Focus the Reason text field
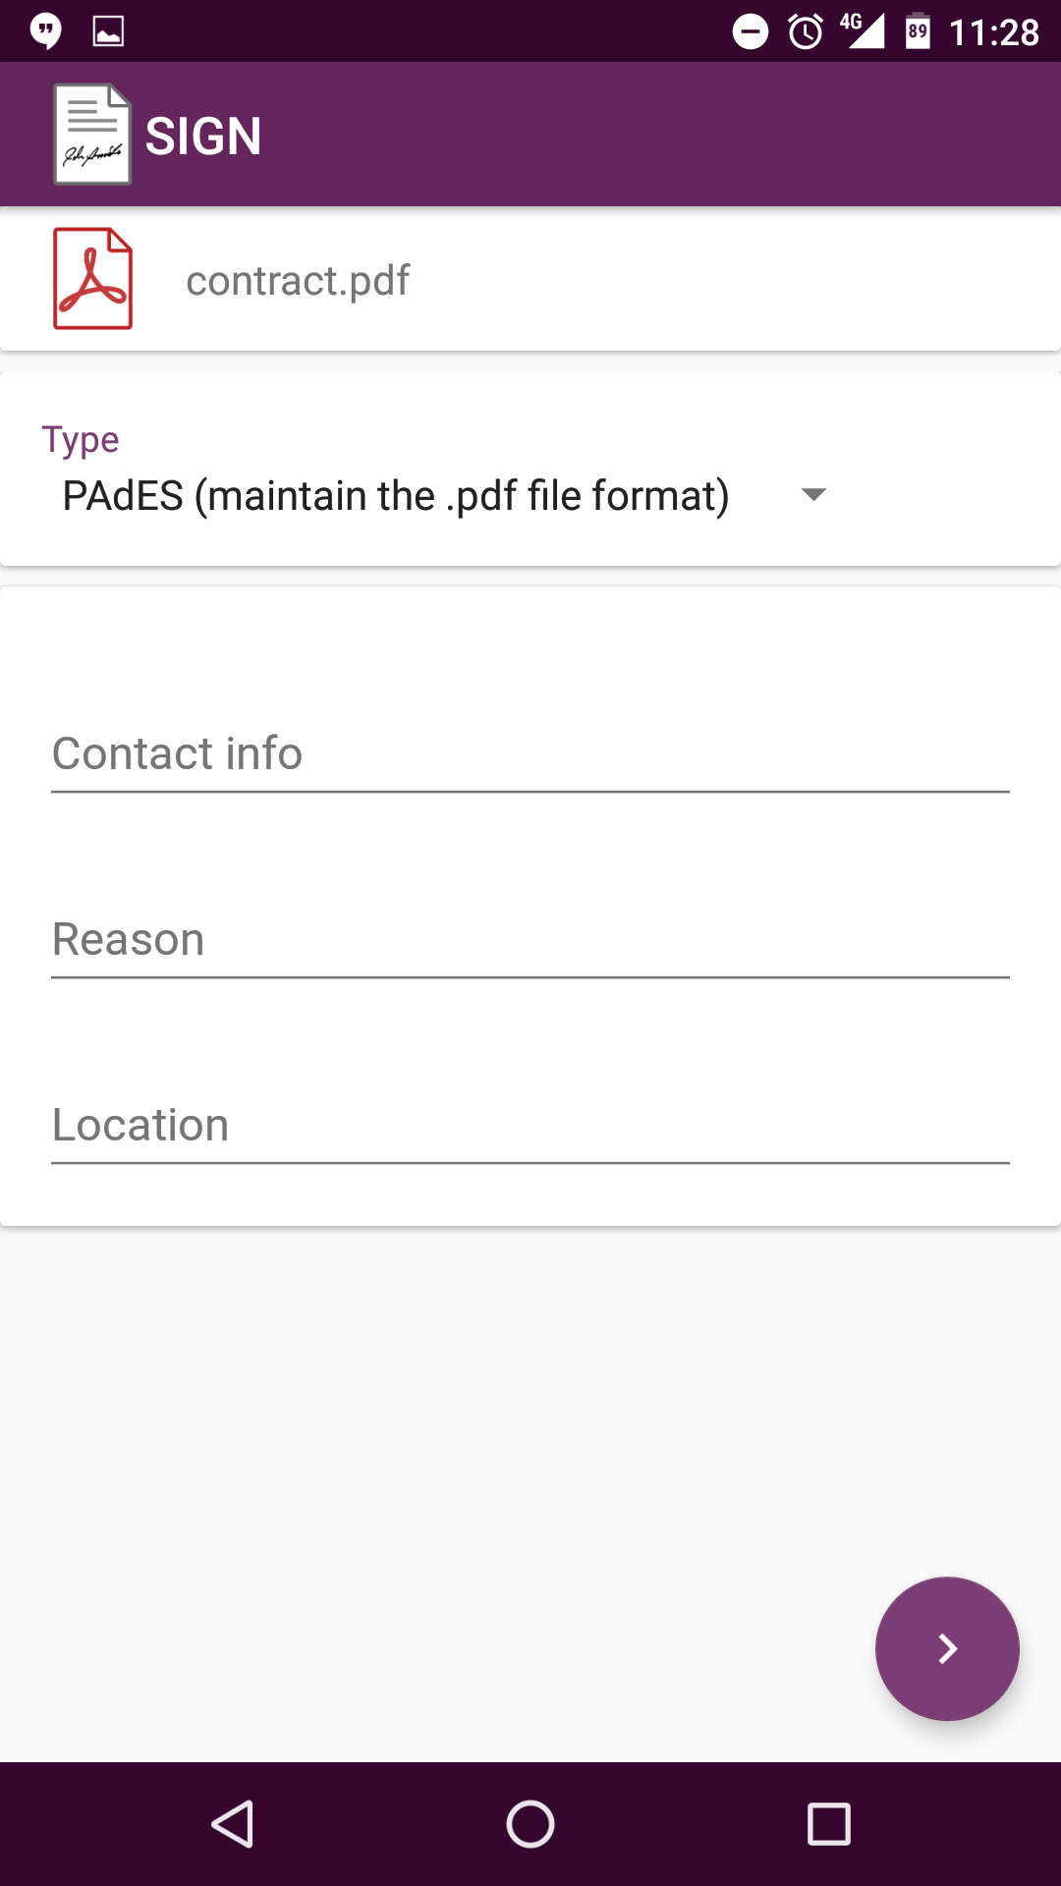Screen dimensions: 1061x1886 coord(530,940)
